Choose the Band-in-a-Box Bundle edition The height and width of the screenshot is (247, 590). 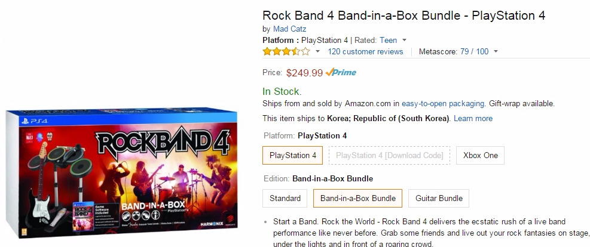pyautogui.click(x=357, y=198)
